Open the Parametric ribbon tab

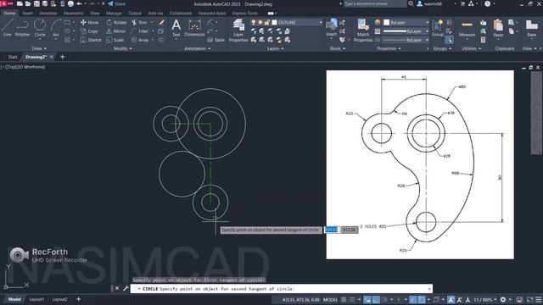(x=74, y=14)
